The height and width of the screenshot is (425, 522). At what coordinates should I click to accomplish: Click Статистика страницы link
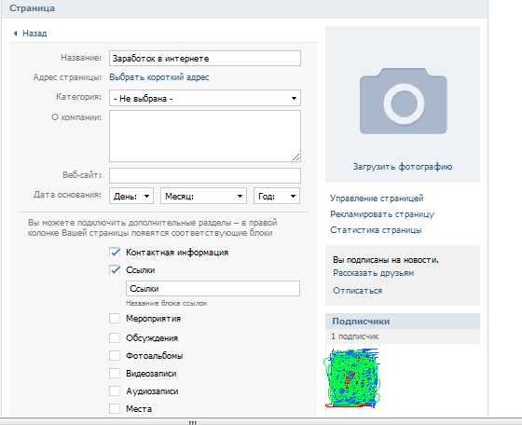click(376, 230)
